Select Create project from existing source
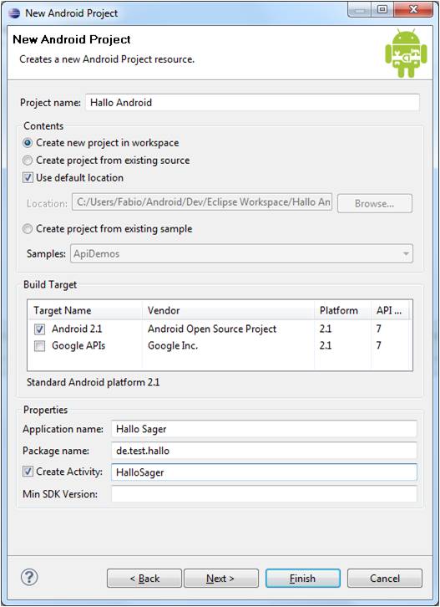Image resolution: width=440 pixels, height=607 pixels. coord(28,161)
